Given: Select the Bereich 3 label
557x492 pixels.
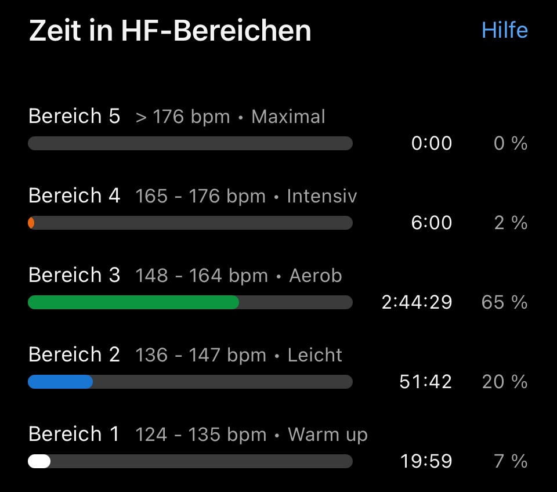Looking at the screenshot, I should 74,276.
